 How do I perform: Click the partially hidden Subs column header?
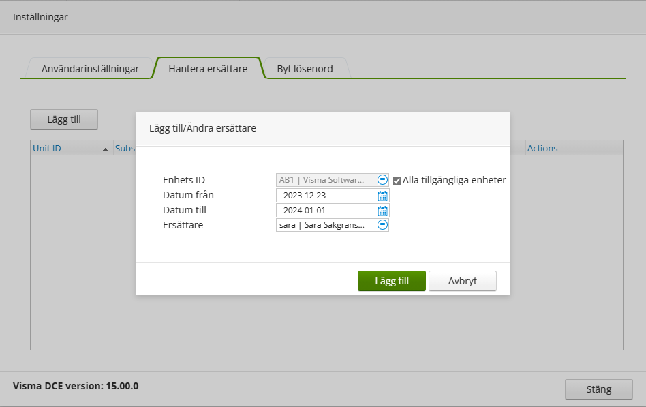(x=125, y=148)
